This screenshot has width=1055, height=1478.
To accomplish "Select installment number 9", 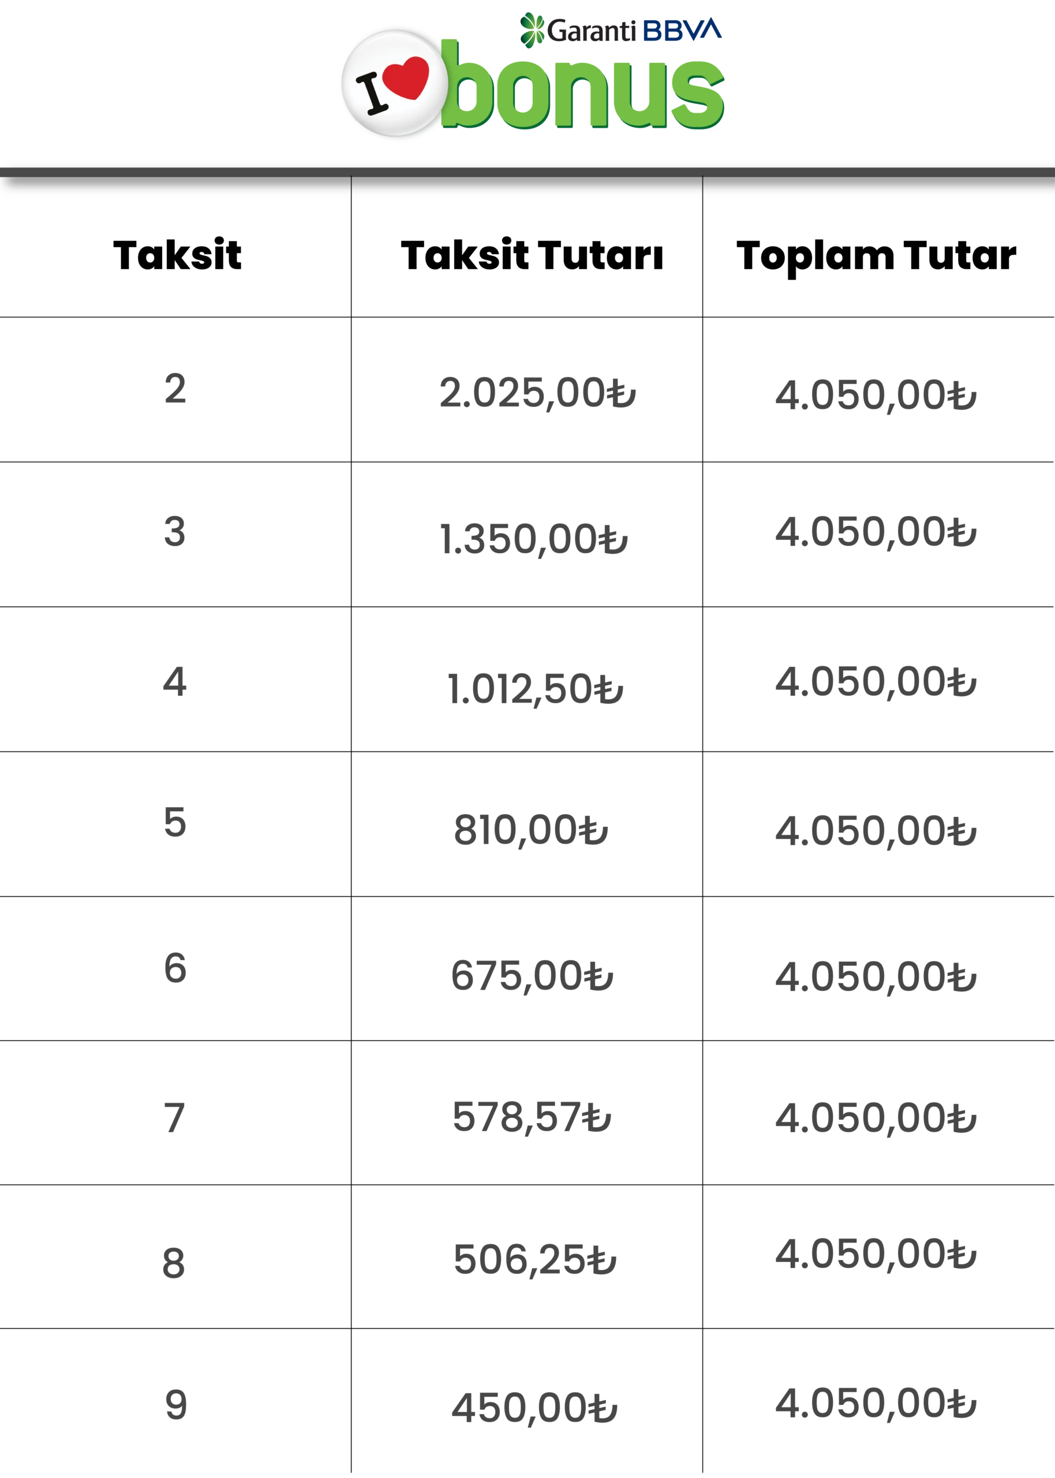I will click(x=175, y=1405).
